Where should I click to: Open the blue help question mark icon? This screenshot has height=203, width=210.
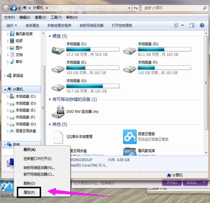point(202,25)
